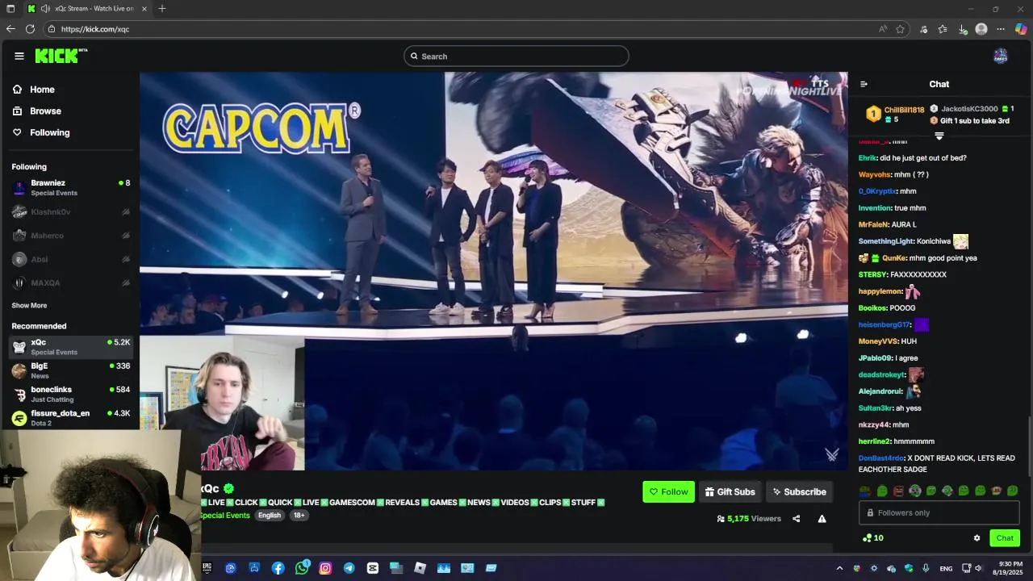Image resolution: width=1033 pixels, height=581 pixels.
Task: Subscribe to xQc
Action: coord(799,491)
